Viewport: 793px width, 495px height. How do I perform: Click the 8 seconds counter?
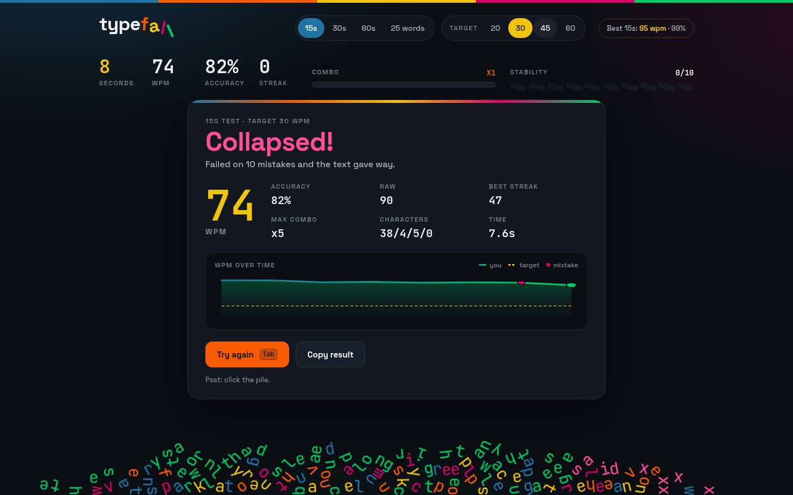point(105,67)
